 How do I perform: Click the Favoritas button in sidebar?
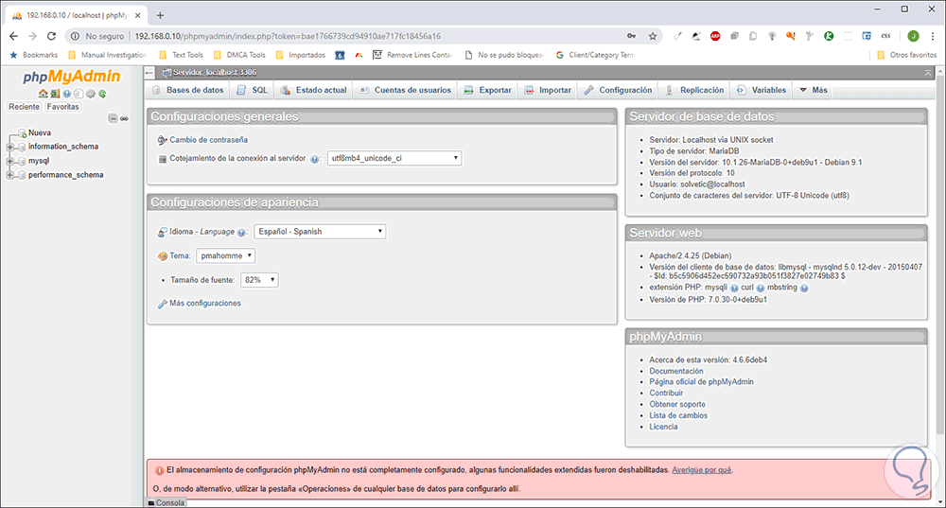click(x=62, y=107)
